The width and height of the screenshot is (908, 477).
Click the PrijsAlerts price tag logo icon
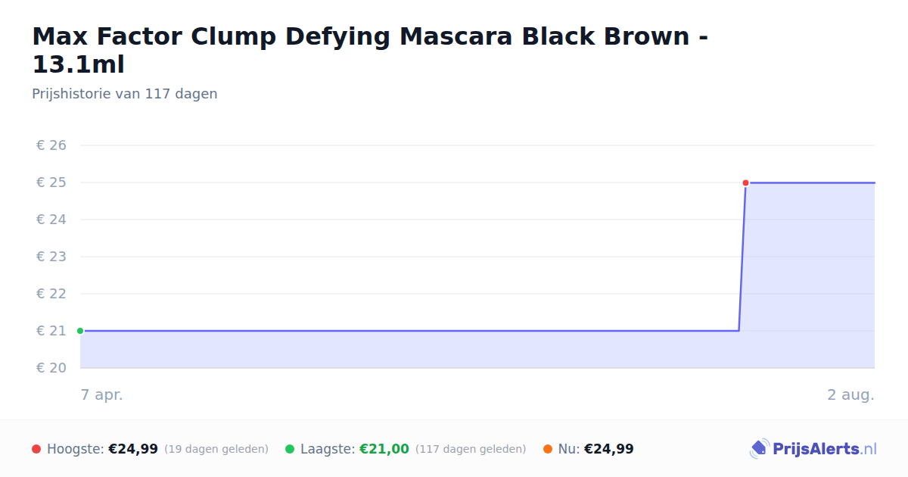pyautogui.click(x=759, y=449)
